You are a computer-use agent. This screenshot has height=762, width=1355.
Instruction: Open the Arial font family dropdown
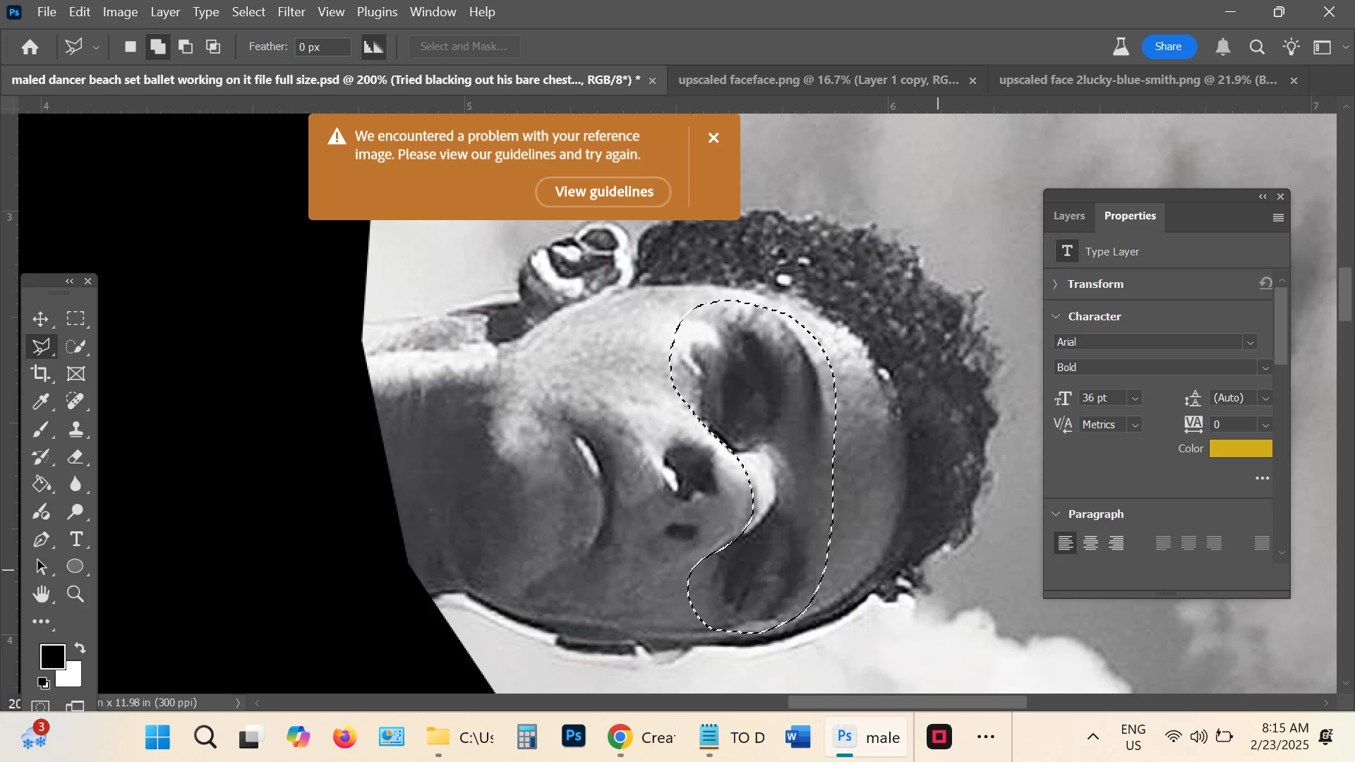tap(1250, 343)
